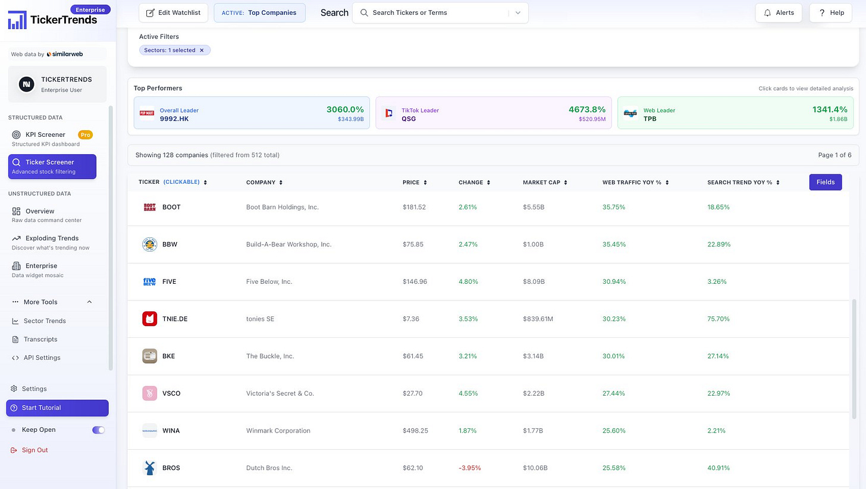This screenshot has height=489, width=866.
Task: Click the QSG logo in TikTok Leader card
Action: (389, 113)
